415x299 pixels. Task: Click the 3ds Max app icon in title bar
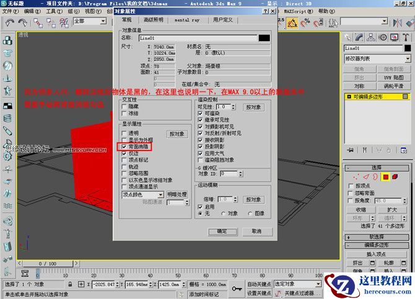click(x=4, y=4)
